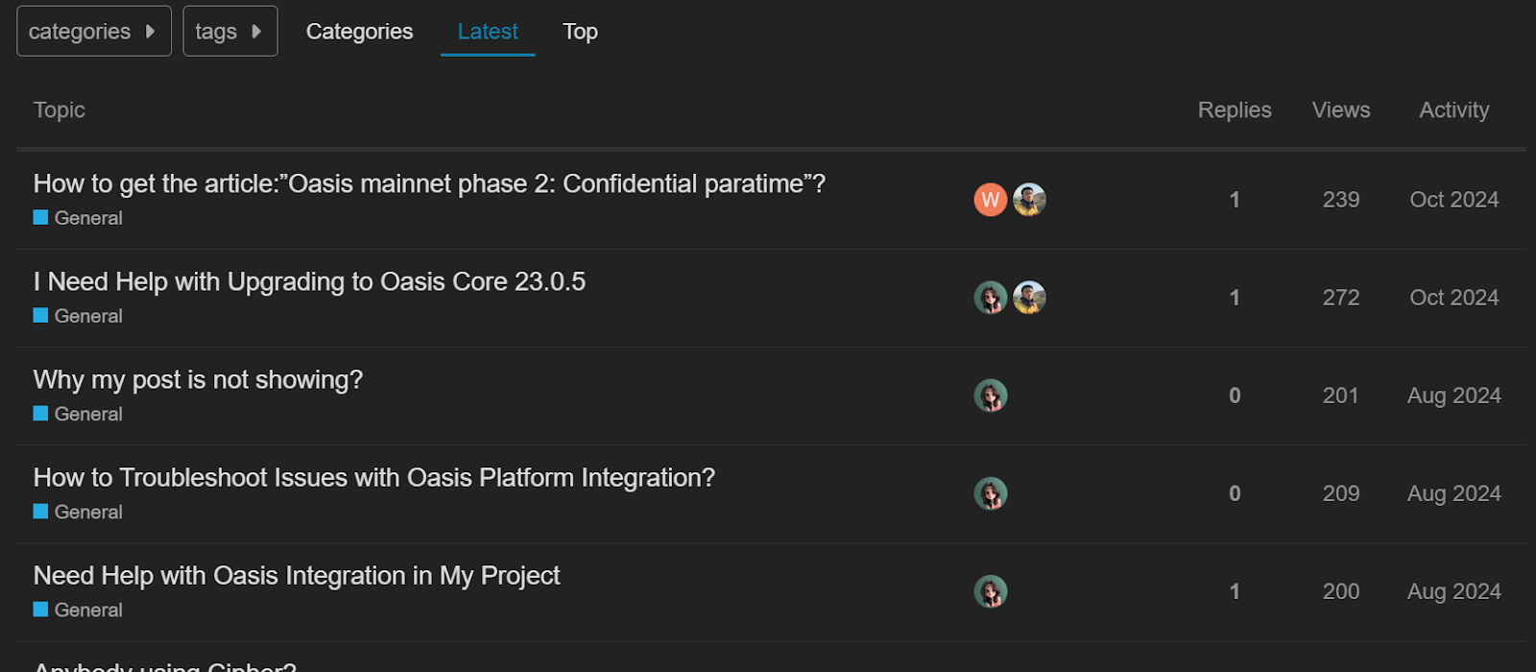Open 'Why my post is not showing?' topic

tap(198, 380)
